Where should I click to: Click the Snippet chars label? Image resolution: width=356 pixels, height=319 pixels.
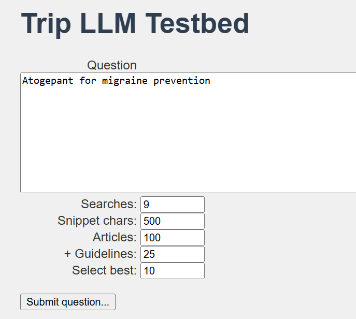[97, 221]
